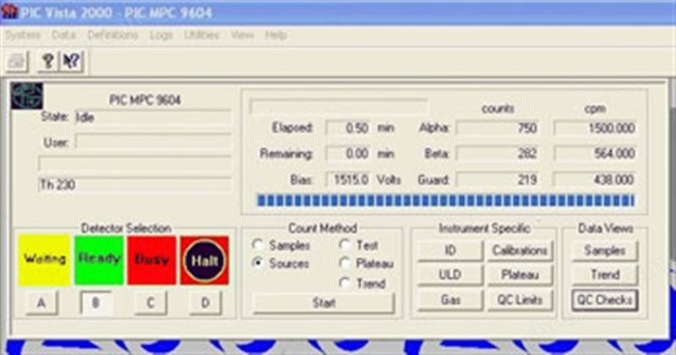Click the blue count progress bar
The image size is (676, 355).
click(x=445, y=200)
